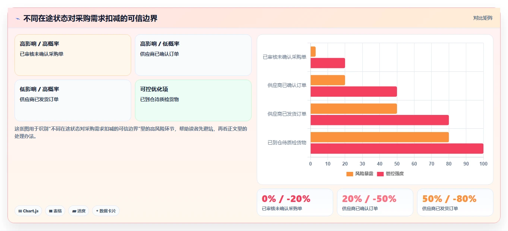Click orange bar for 已到仓待质检货物
The image size is (508, 231).
(379, 137)
